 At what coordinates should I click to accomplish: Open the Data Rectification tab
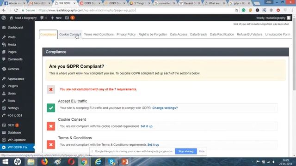(222, 35)
